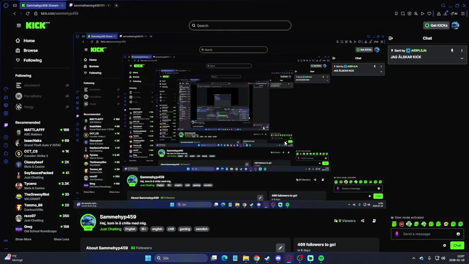Open the translate page icon

coord(416,14)
